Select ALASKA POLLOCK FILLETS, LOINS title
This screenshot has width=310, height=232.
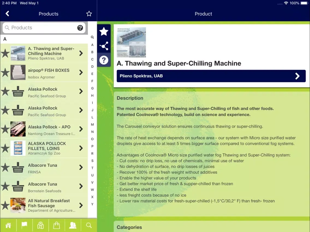tap(47, 146)
